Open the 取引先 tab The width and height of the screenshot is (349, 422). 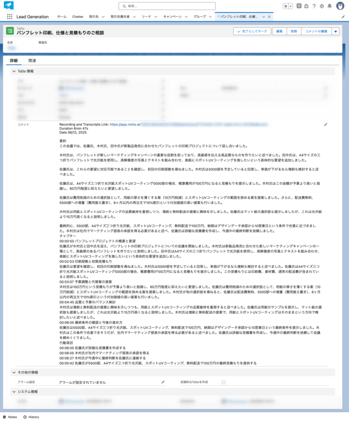94,16
